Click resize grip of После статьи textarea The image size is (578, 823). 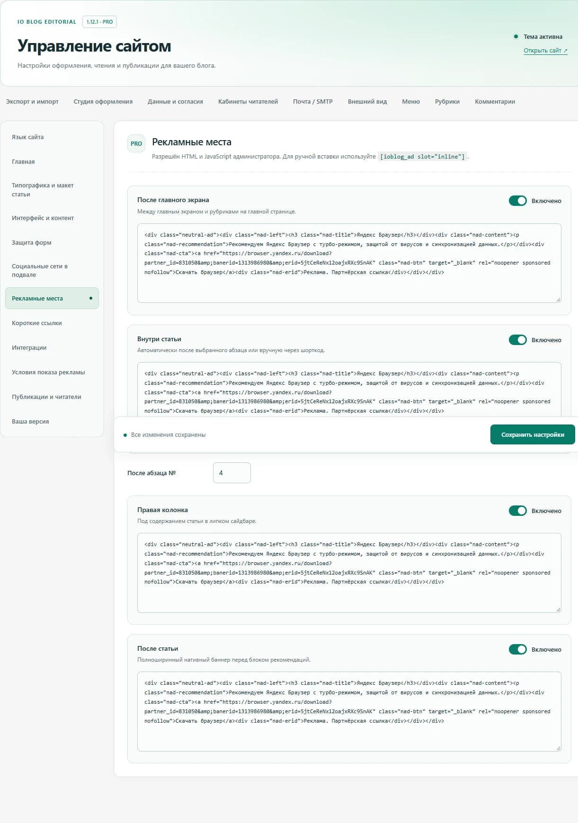pyautogui.click(x=558, y=748)
